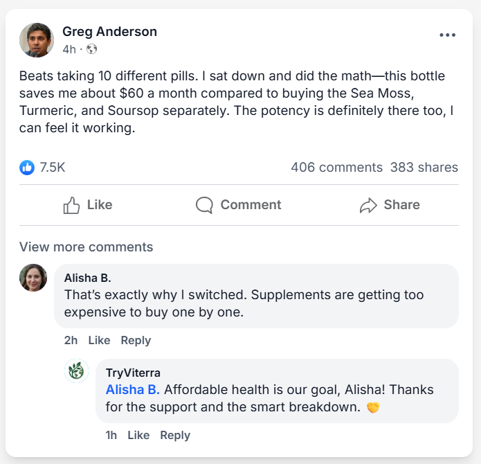Click the blue Alisha B. mention link
Screen dimensions: 481x464
pos(133,389)
